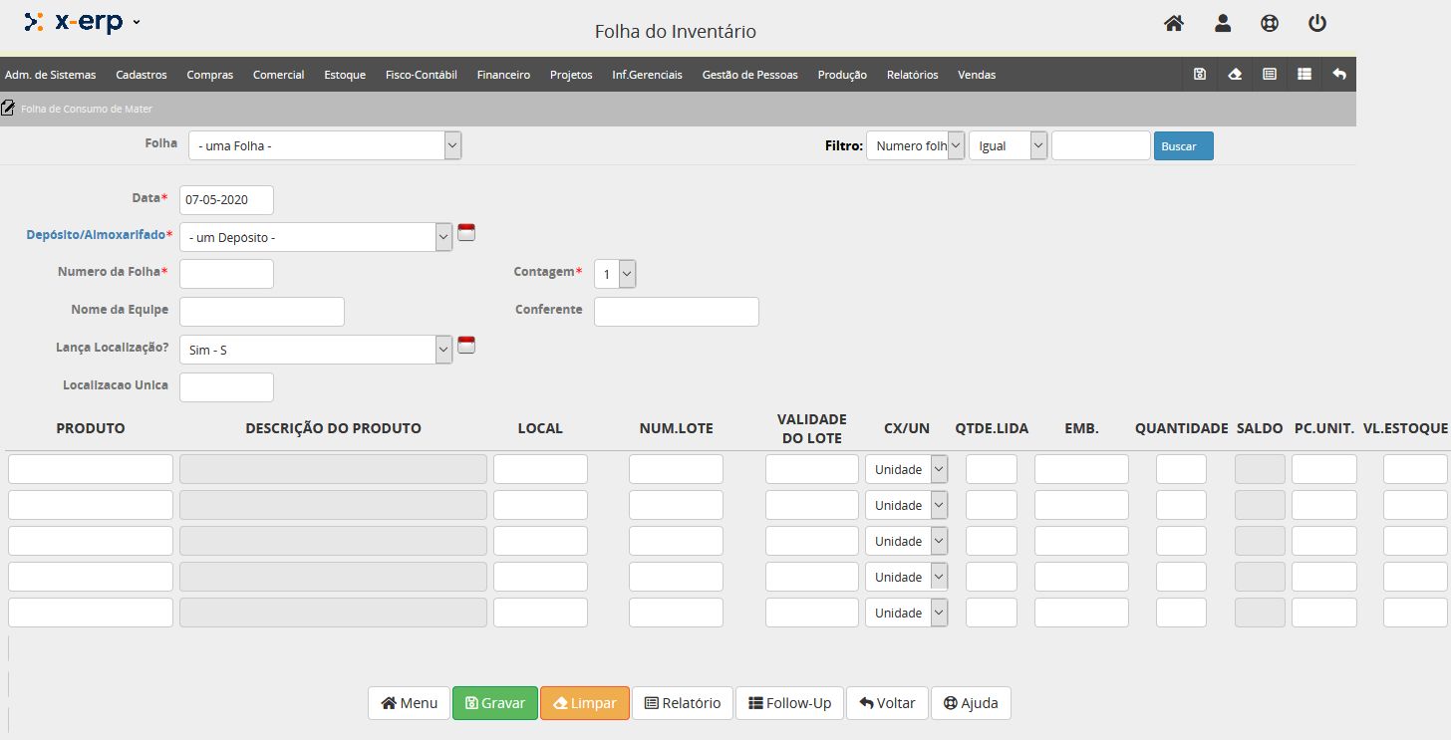Click the filter value input beside Buscar

click(1101, 145)
